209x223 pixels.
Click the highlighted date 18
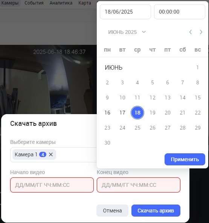(137, 113)
